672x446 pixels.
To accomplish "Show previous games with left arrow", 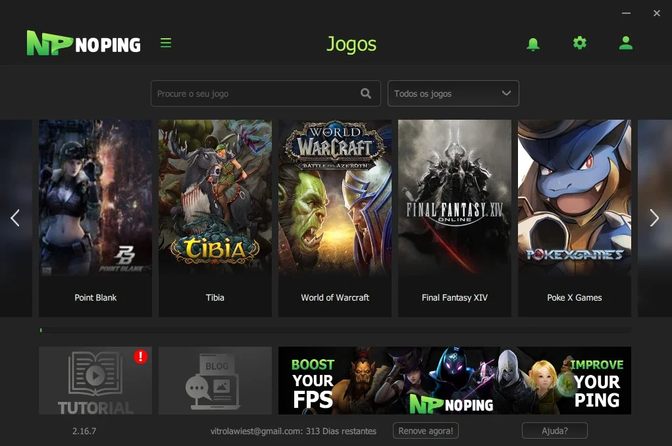I will coord(15,218).
